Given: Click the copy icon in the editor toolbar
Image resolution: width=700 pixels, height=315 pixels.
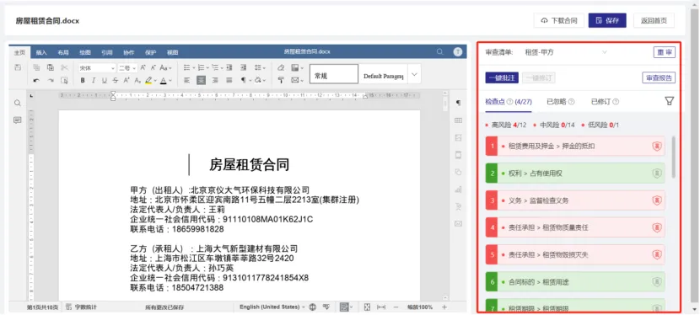Looking at the screenshot, I should click(x=36, y=67).
